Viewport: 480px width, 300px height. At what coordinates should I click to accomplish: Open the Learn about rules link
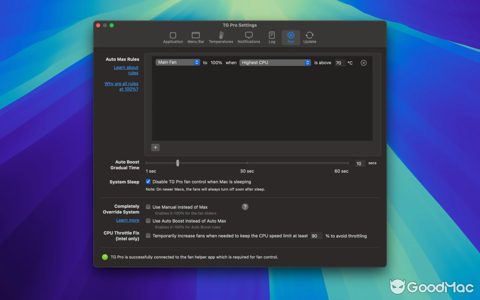(x=126, y=70)
